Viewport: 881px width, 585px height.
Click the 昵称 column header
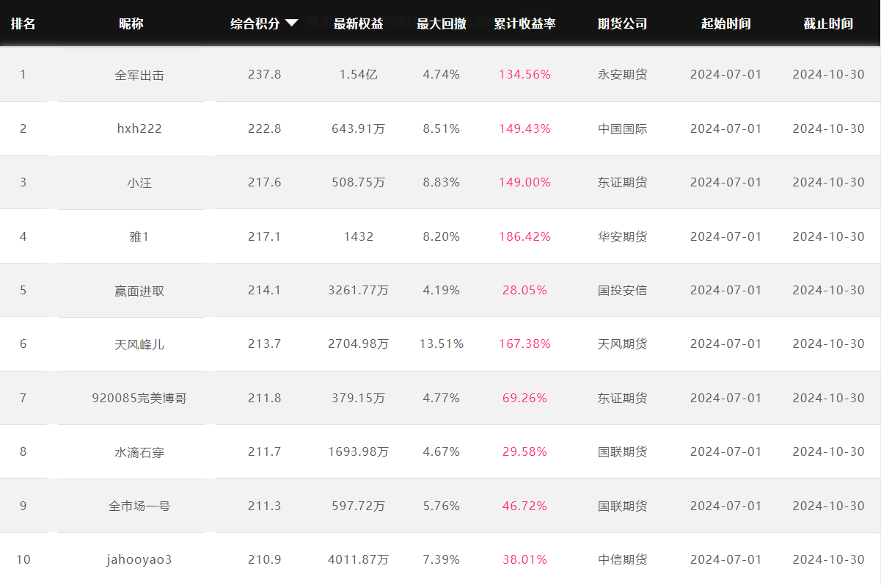131,23
